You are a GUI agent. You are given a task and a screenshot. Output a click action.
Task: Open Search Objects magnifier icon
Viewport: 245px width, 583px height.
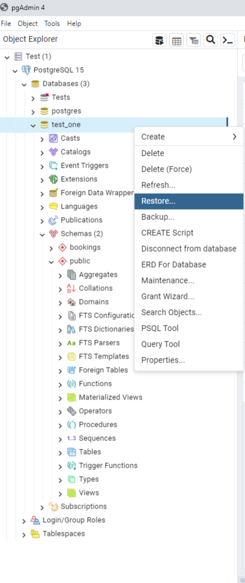(x=210, y=40)
